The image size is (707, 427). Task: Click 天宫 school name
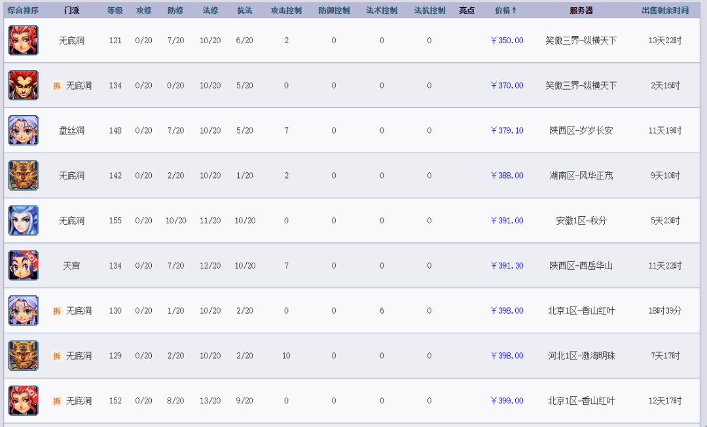tap(72, 266)
